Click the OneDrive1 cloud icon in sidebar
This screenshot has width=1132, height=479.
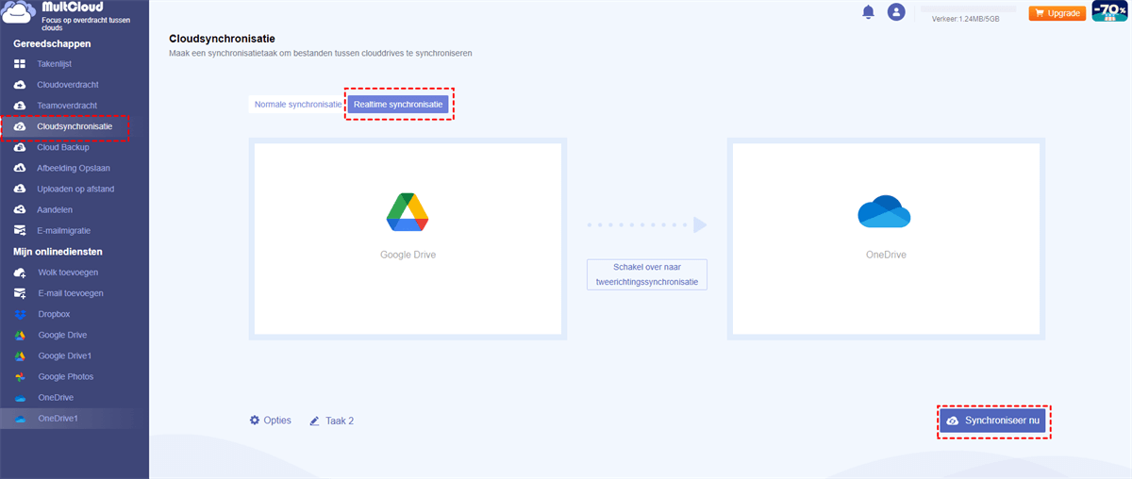tap(20, 418)
